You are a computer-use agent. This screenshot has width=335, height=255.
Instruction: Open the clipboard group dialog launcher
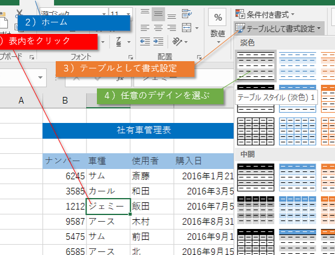pos(32,57)
